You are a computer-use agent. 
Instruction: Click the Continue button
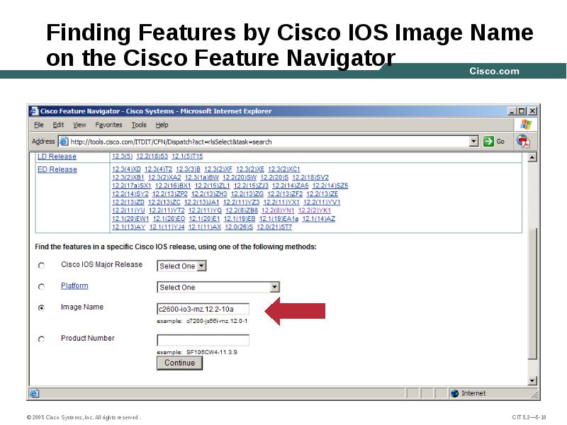(179, 363)
